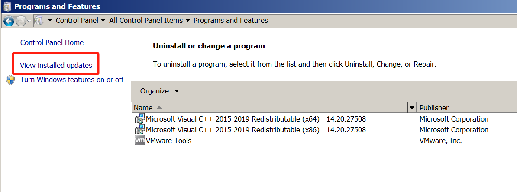Image resolution: width=517 pixels, height=192 pixels.
Task: Click the blue Back arrow button
Action: coord(9,21)
